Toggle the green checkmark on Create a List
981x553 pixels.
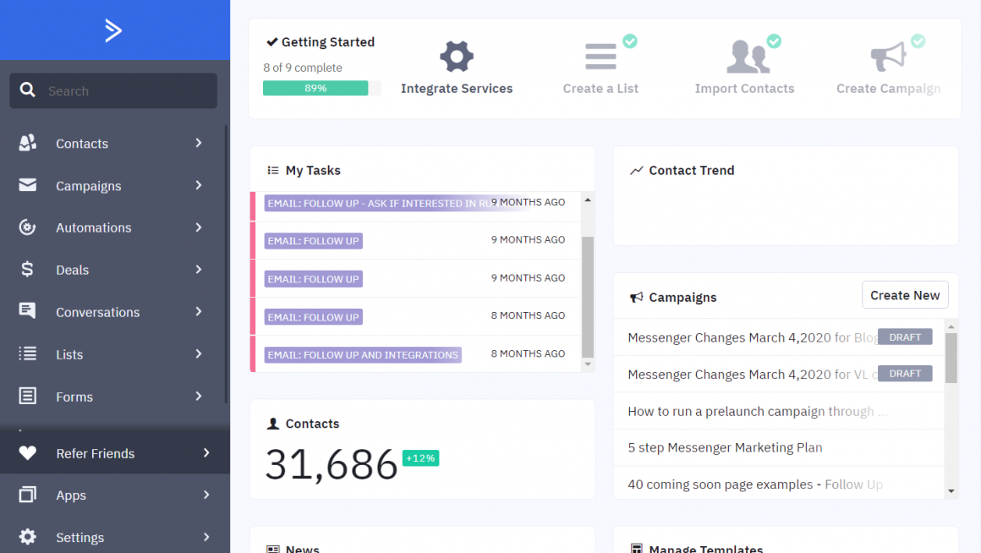click(630, 41)
